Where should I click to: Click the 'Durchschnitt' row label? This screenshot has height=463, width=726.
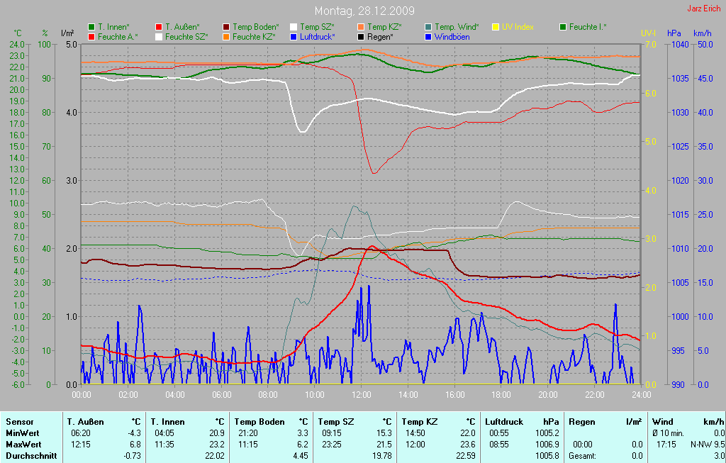click(x=31, y=456)
